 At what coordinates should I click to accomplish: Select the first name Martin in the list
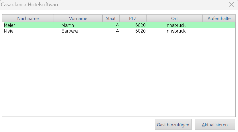68,25
